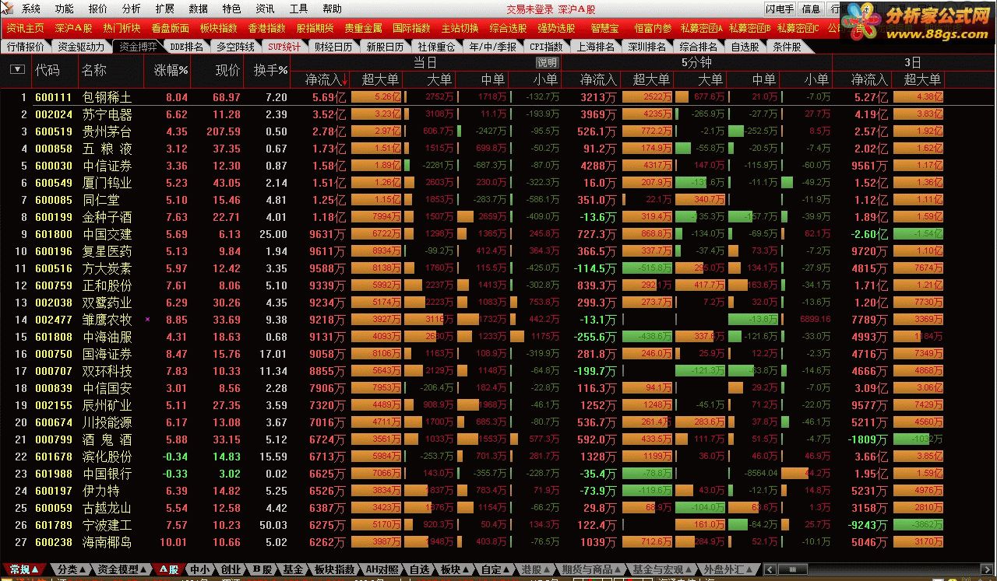Open the 分析 menu
The image size is (997, 581).
pyautogui.click(x=132, y=9)
